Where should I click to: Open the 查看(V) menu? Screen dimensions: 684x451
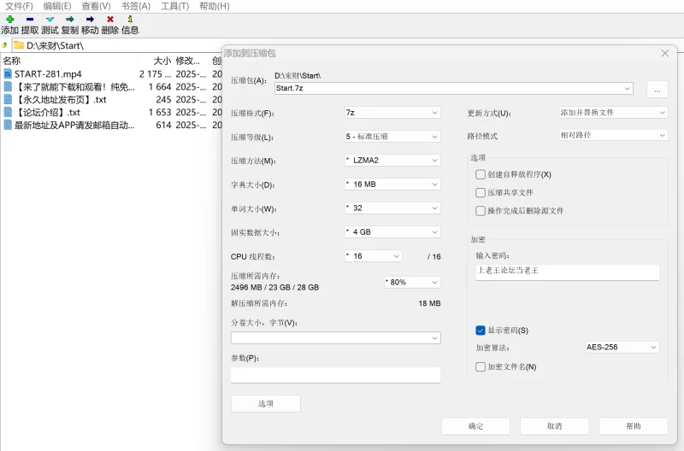(x=96, y=6)
